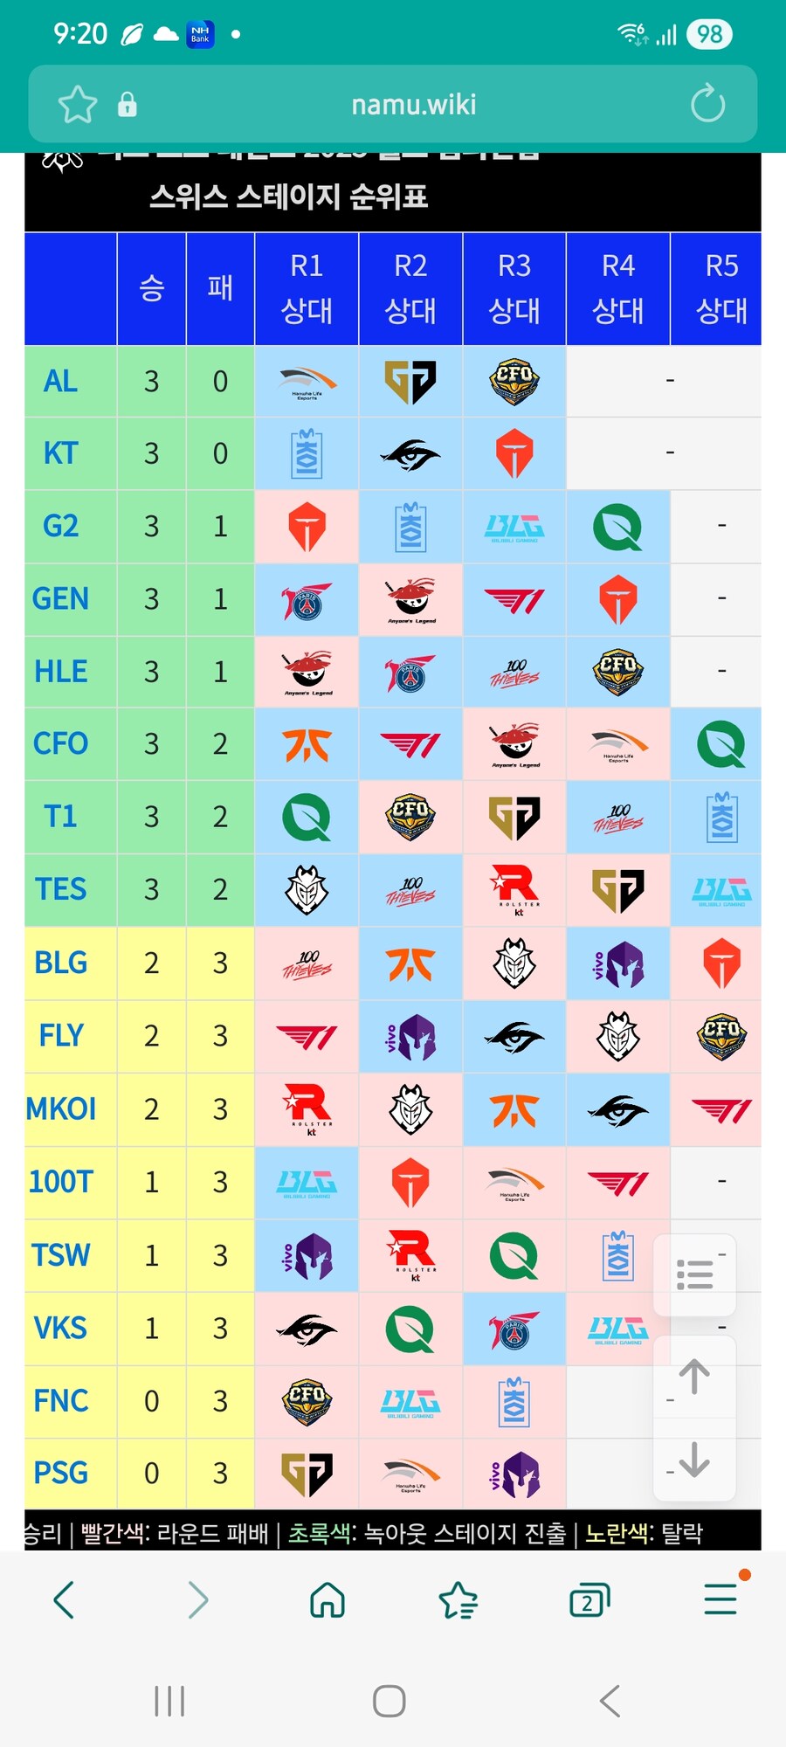
Task: Open the AL team link
Action: click(x=60, y=382)
